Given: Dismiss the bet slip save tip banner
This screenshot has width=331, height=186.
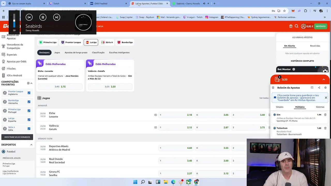Looking at the screenshot, I should pos(326,98).
